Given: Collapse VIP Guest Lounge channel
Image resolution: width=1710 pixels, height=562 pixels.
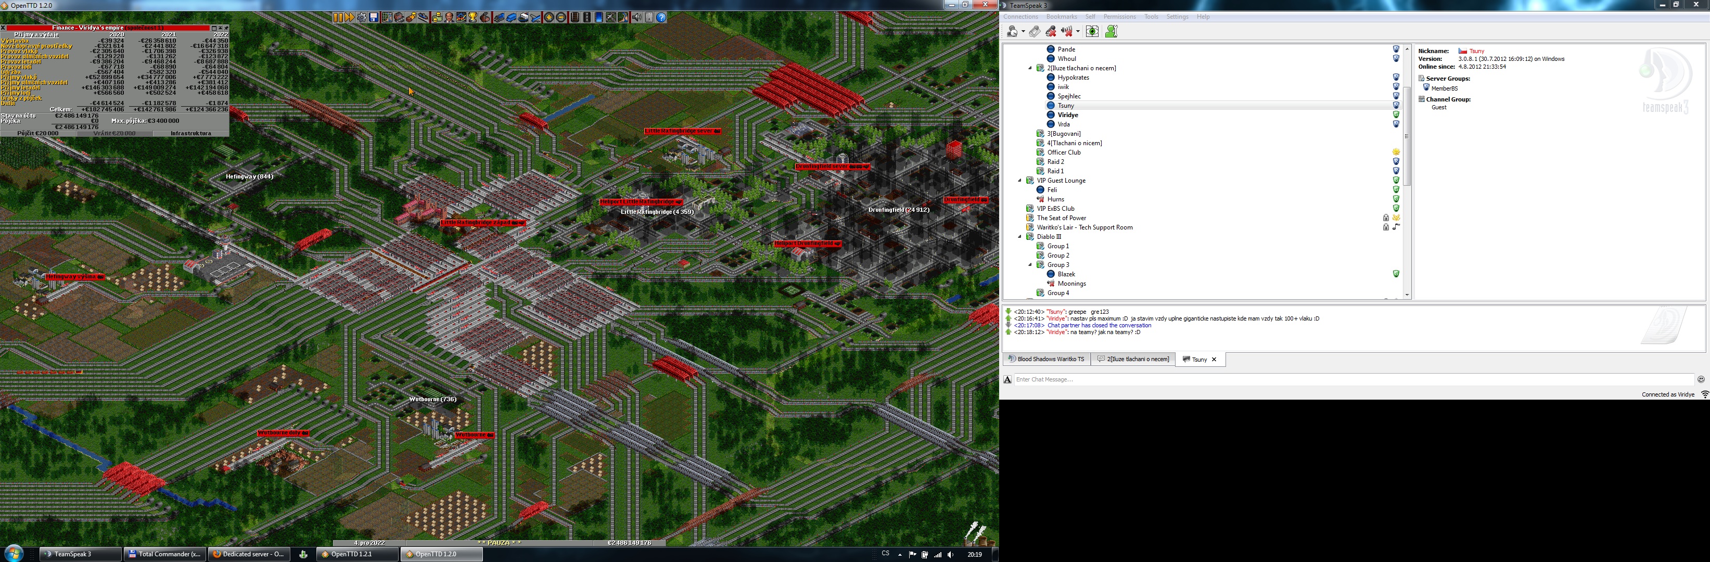Looking at the screenshot, I should click(x=1020, y=181).
